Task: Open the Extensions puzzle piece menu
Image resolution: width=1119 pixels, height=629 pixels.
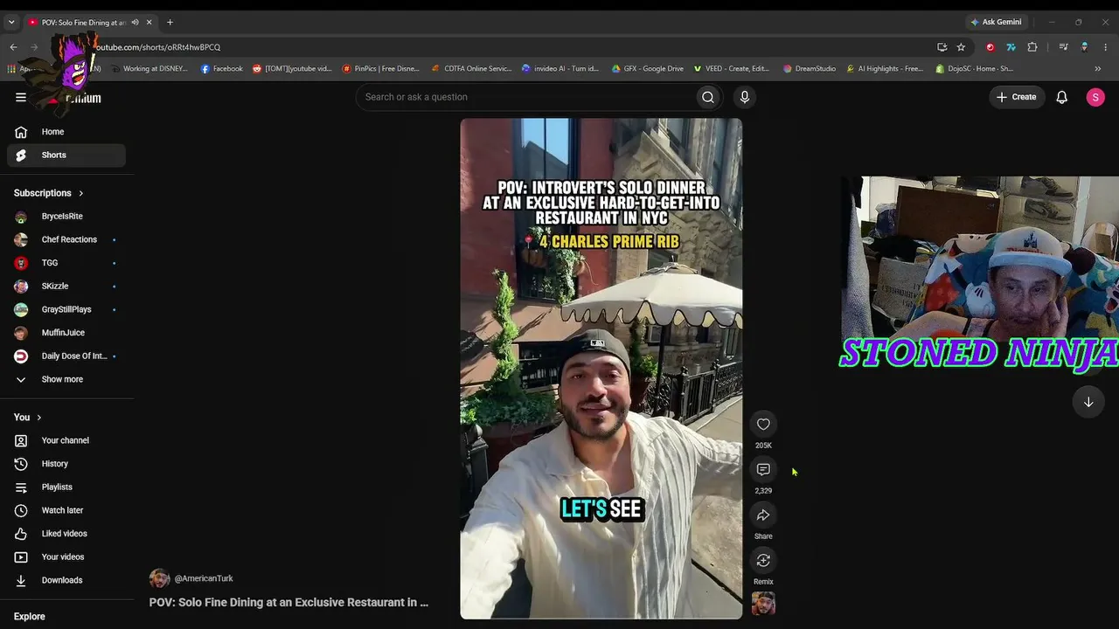Action: tap(1032, 47)
